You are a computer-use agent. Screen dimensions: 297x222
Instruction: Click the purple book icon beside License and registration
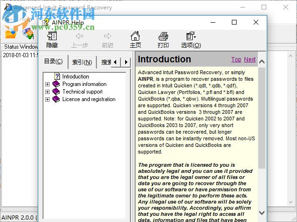(x=56, y=99)
